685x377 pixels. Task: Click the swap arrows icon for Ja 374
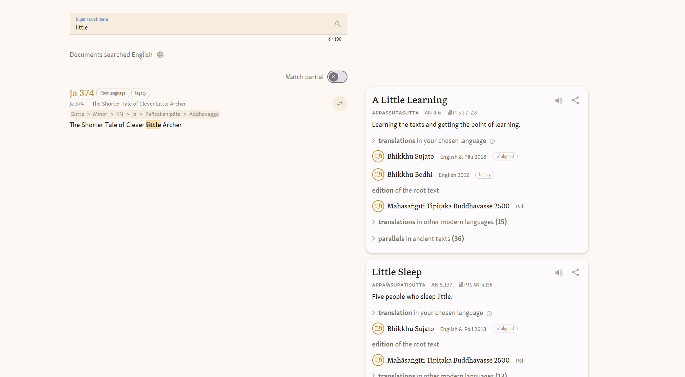coord(340,104)
